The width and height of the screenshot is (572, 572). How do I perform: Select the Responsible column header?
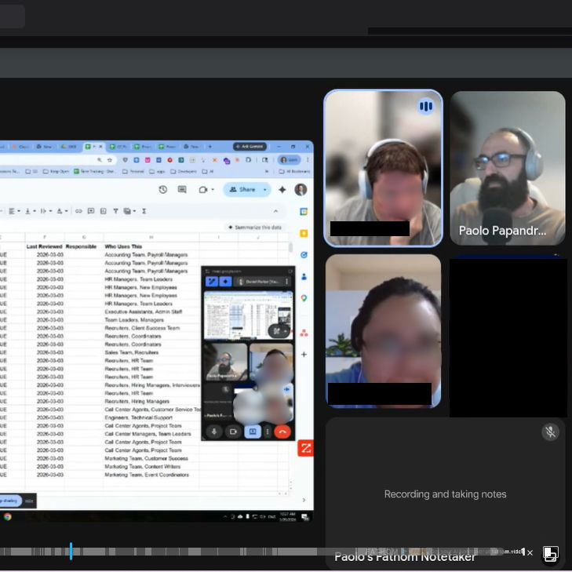(x=81, y=246)
